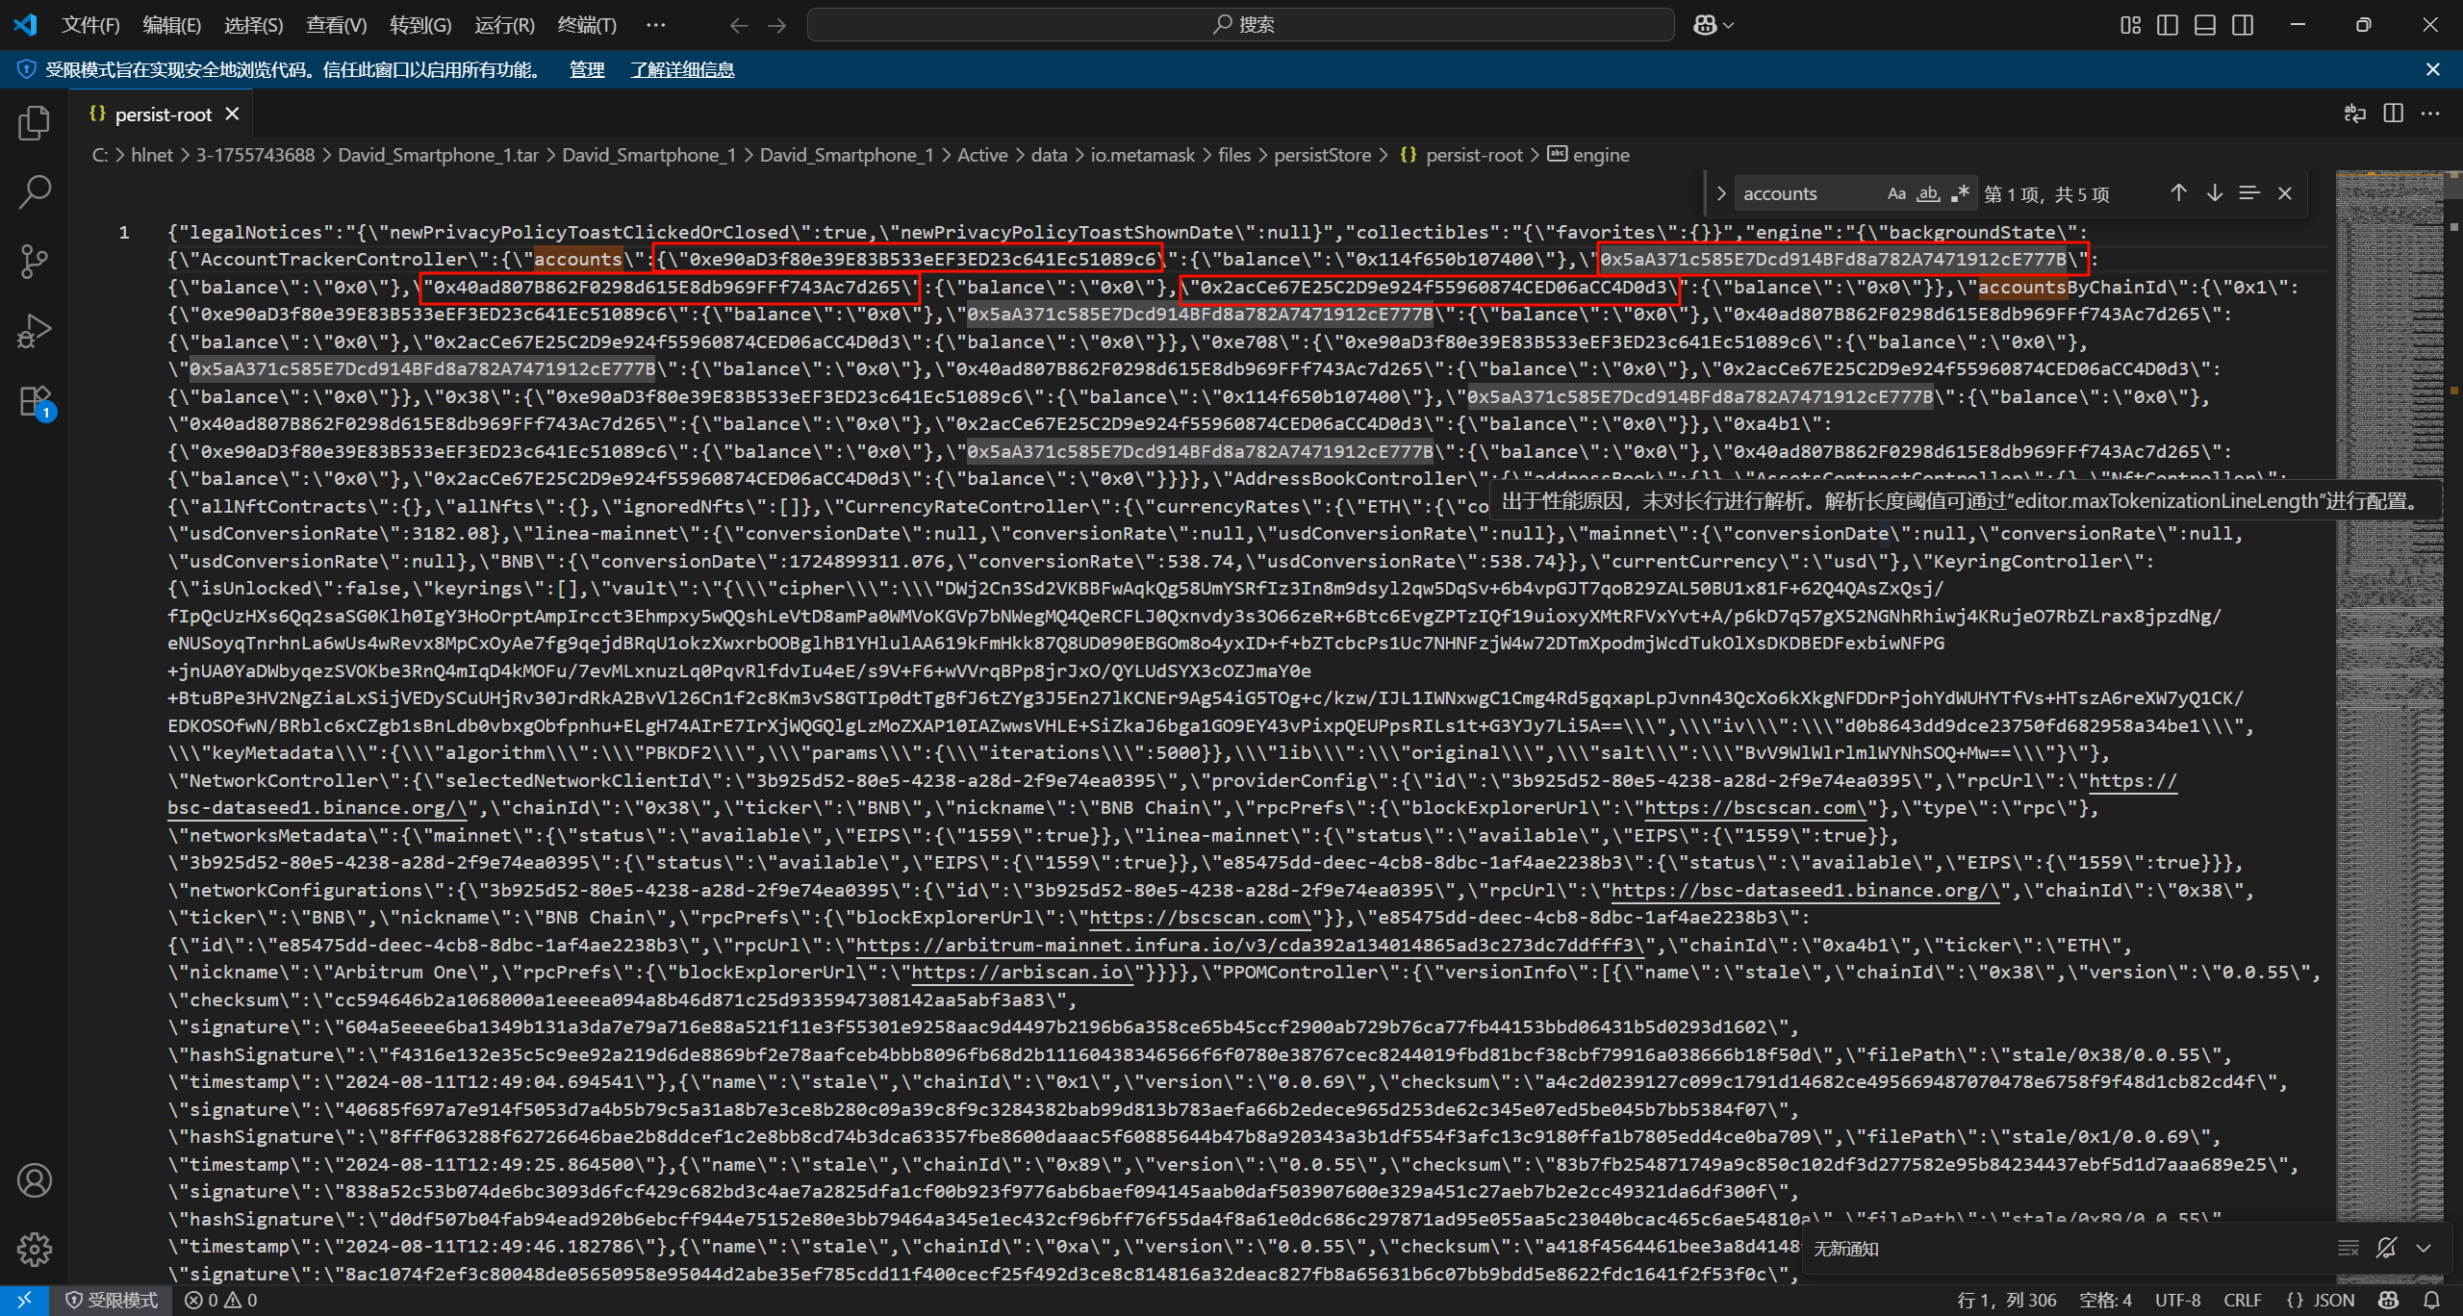Open the Search view in activity bar
This screenshot has width=2463, height=1316.
(x=35, y=191)
